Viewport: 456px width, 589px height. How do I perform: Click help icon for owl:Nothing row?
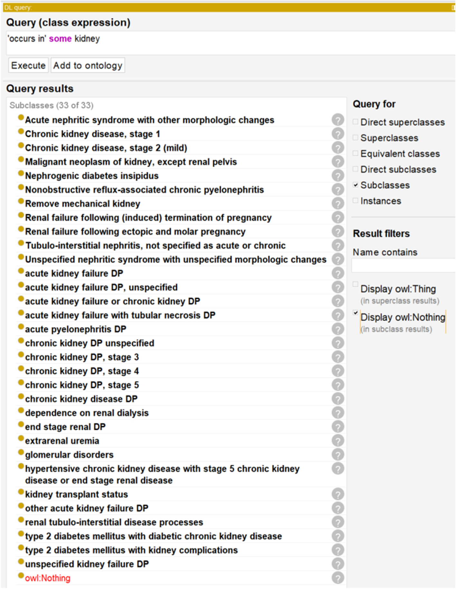pos(338,578)
